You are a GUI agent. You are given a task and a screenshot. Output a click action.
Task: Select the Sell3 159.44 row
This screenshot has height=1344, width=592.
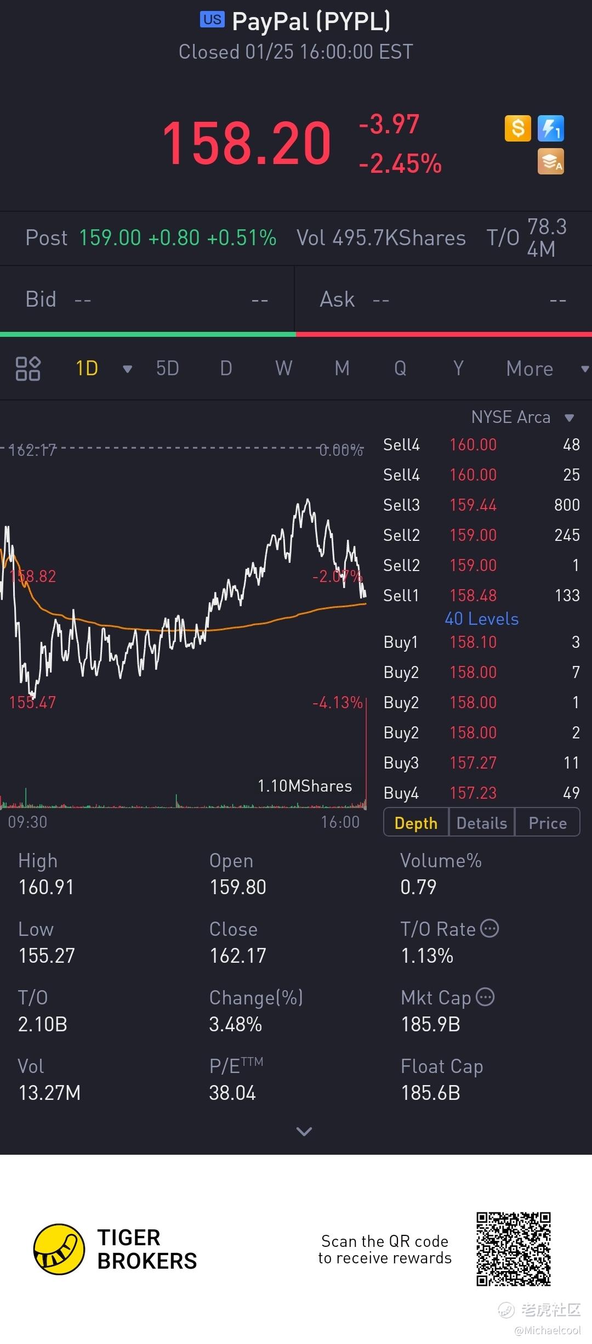(481, 505)
